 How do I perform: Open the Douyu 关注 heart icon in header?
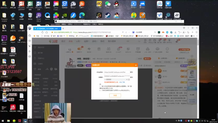[x=150, y=41]
